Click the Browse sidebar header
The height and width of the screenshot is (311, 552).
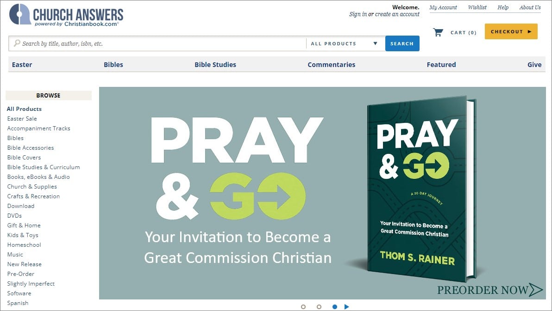(x=49, y=96)
